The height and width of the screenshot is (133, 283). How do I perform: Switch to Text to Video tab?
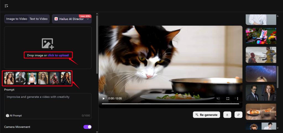(39, 19)
